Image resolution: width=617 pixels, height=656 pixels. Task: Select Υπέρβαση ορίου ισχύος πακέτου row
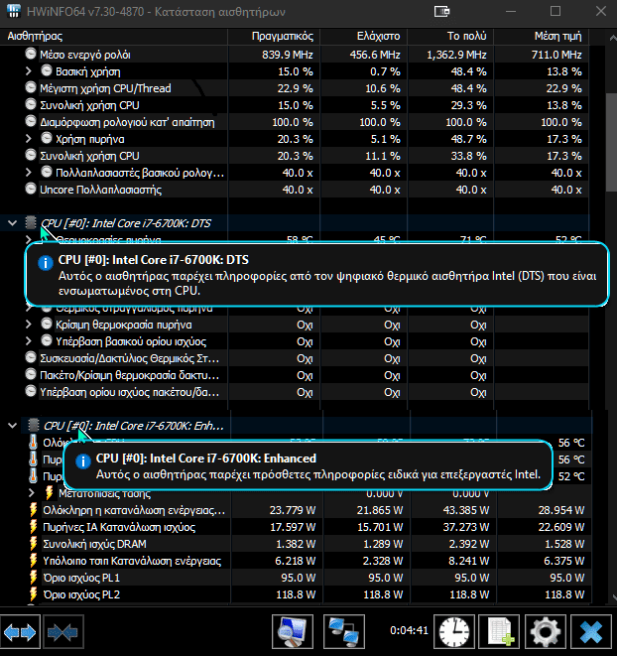[295, 392]
